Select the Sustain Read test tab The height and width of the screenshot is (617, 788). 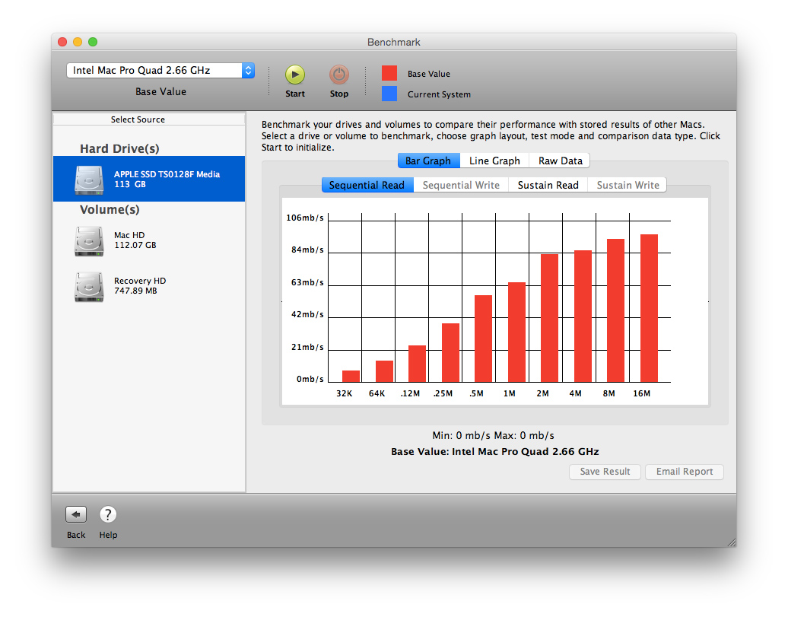click(548, 185)
